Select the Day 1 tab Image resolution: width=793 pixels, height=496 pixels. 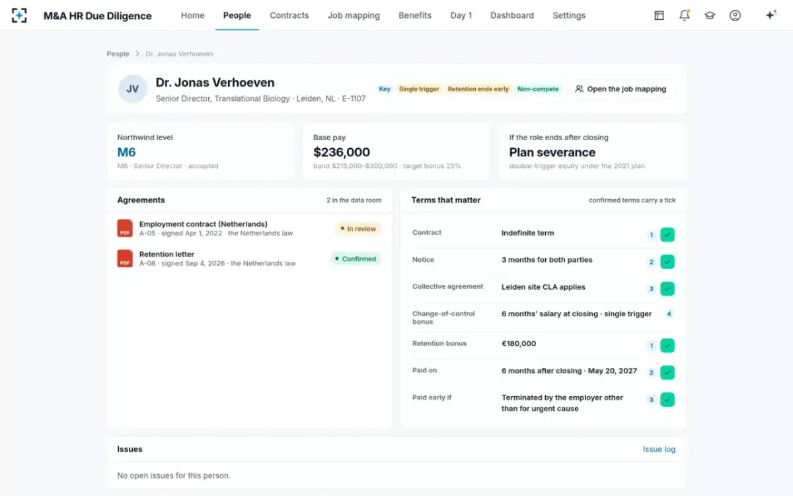click(x=461, y=15)
